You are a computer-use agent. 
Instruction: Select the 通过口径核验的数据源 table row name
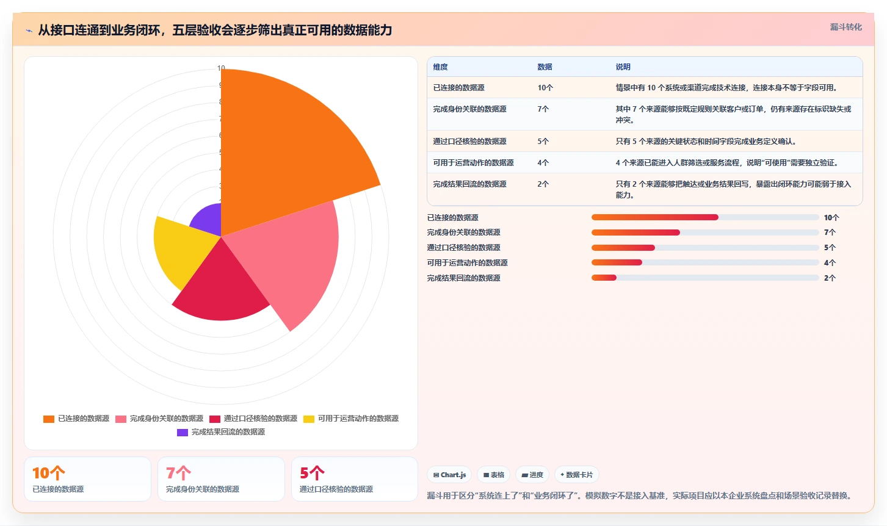(x=469, y=142)
